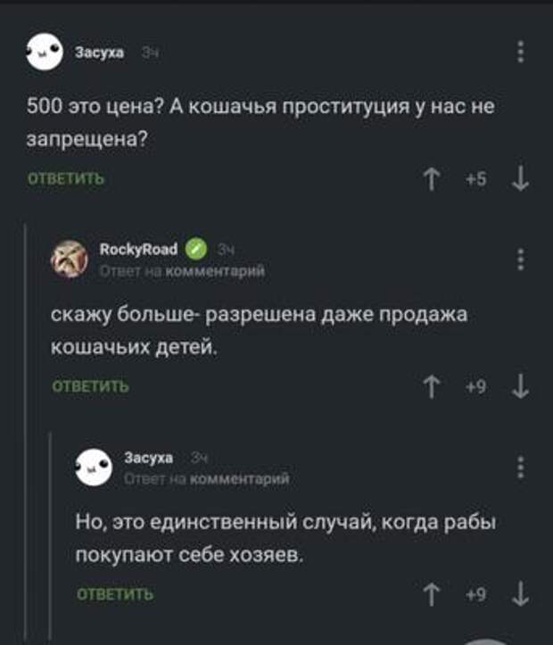
Task: Upvote Засуха's last reply about рабы
Action: point(432,594)
